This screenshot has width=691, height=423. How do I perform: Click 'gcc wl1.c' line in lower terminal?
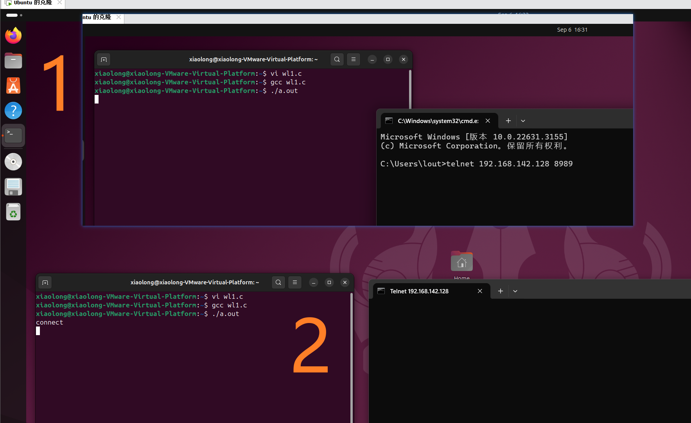click(x=142, y=305)
